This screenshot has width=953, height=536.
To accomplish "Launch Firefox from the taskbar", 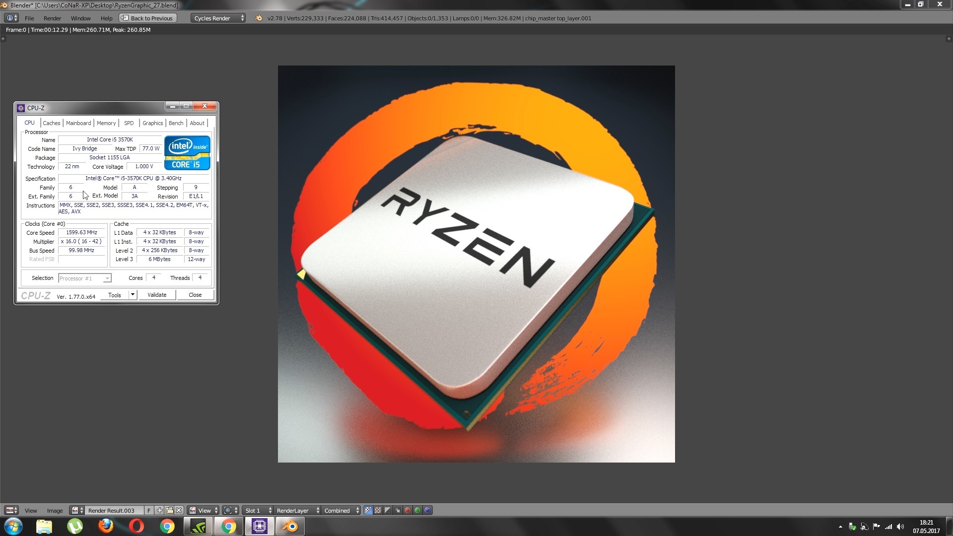I will tap(106, 526).
